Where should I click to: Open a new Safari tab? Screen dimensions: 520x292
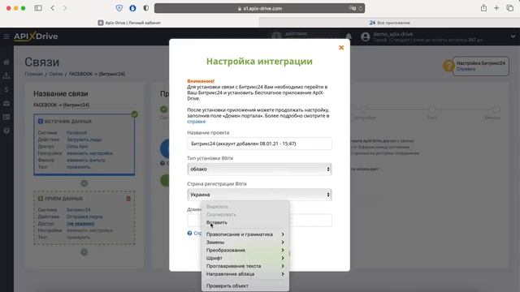(496, 8)
